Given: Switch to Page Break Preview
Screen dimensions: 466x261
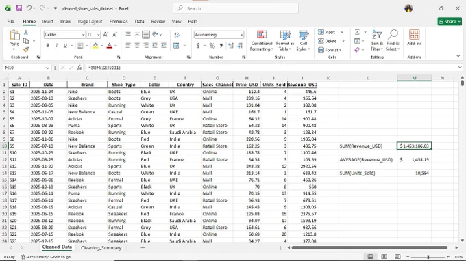Looking at the screenshot, I should pyautogui.click(x=397, y=256).
